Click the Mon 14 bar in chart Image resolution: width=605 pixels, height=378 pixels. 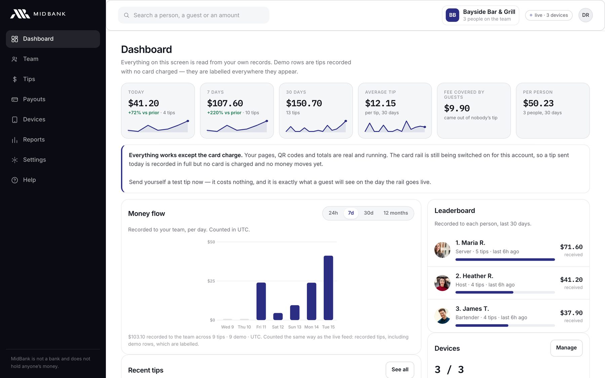pos(312,301)
